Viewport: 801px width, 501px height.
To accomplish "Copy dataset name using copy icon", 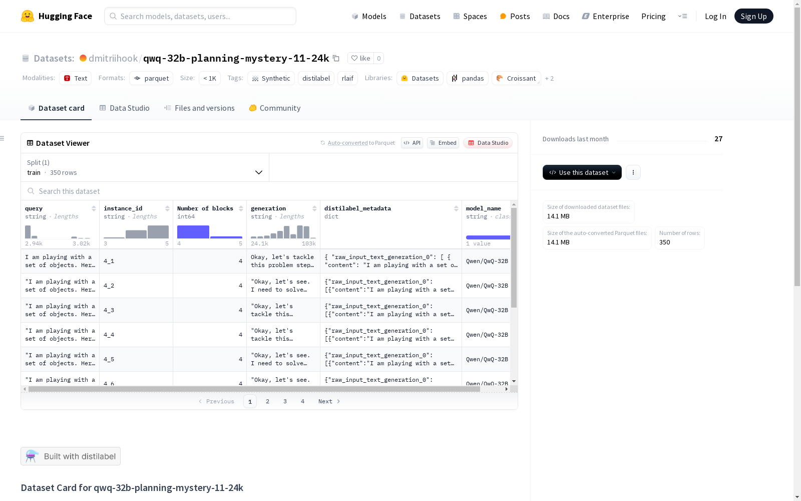I will pos(336,58).
